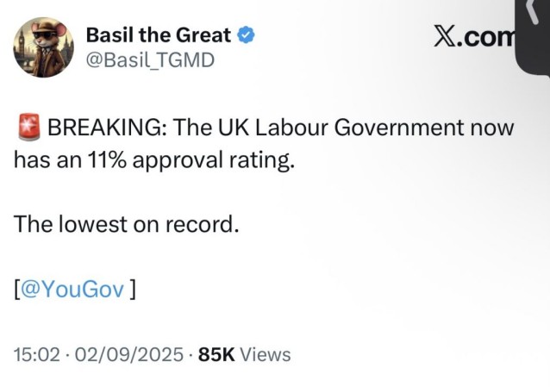
Task: Click the X logo glyph beside .com
Action: [x=445, y=36]
